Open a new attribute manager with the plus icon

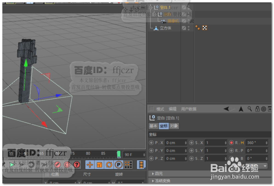(x=270, y=109)
